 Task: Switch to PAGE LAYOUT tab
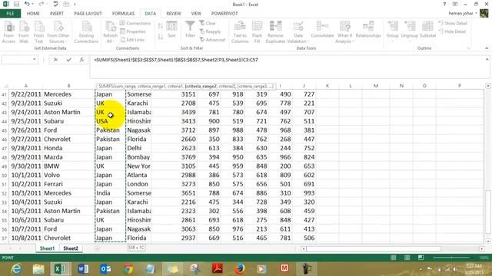tap(88, 14)
